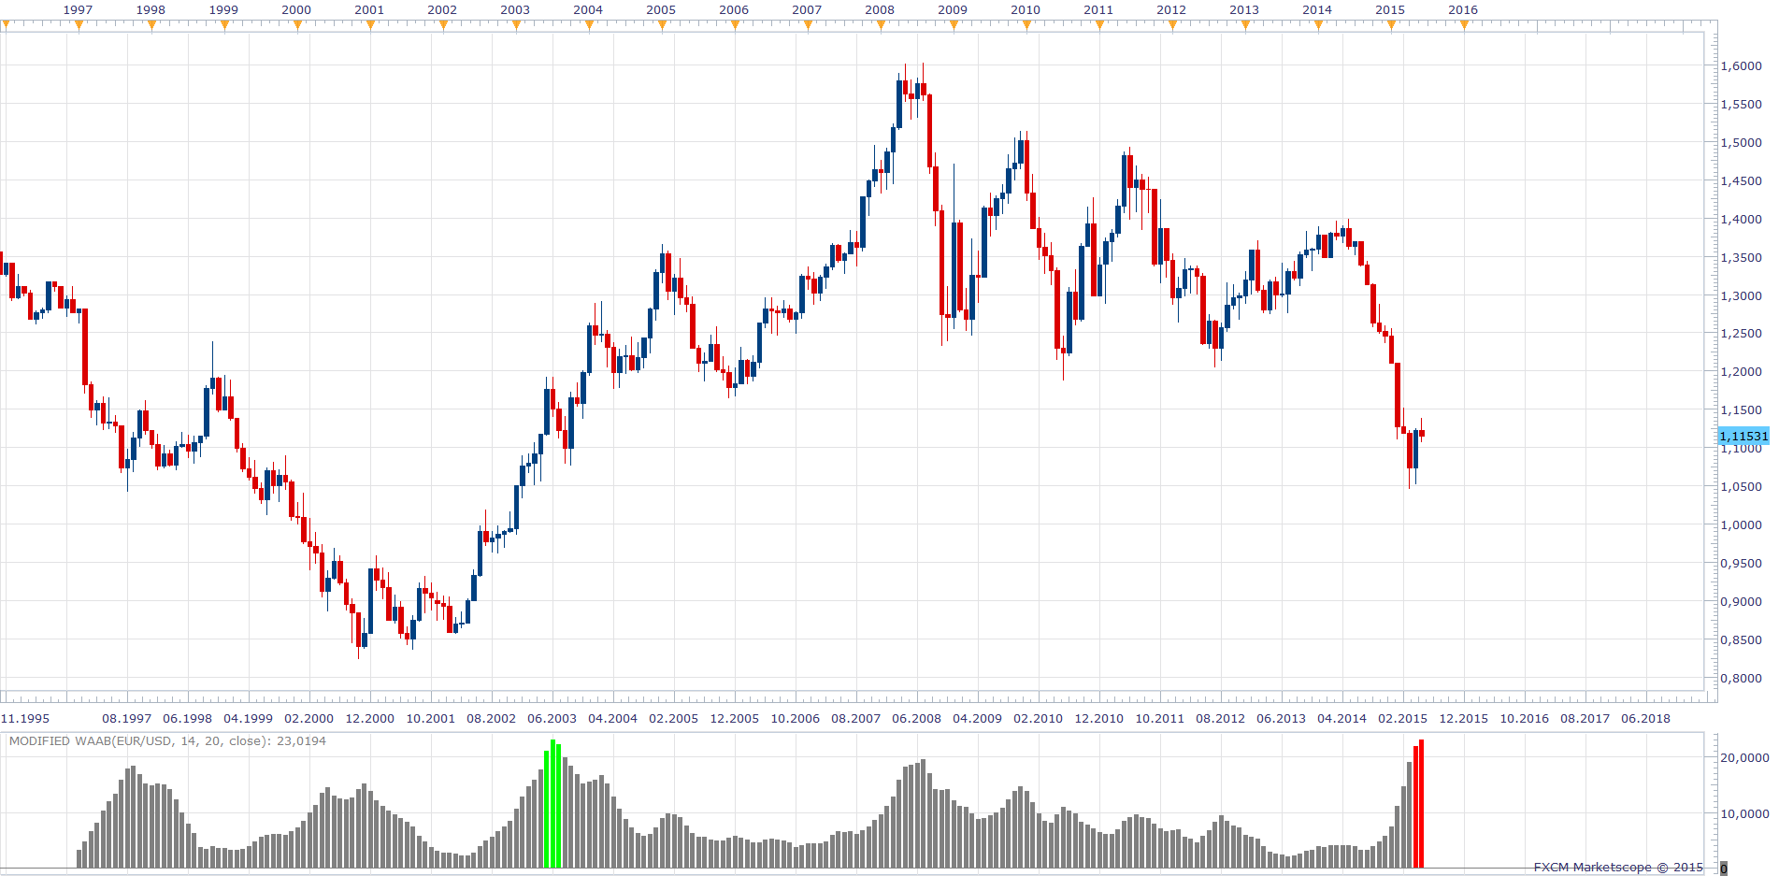Viewport: 1779px width, 876px height.
Task: Click the orange marker below year 1998
Action: (152, 25)
